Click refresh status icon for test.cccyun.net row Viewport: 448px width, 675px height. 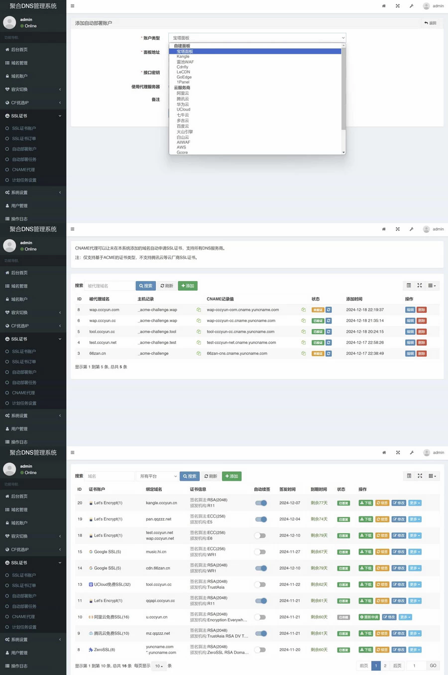click(329, 343)
